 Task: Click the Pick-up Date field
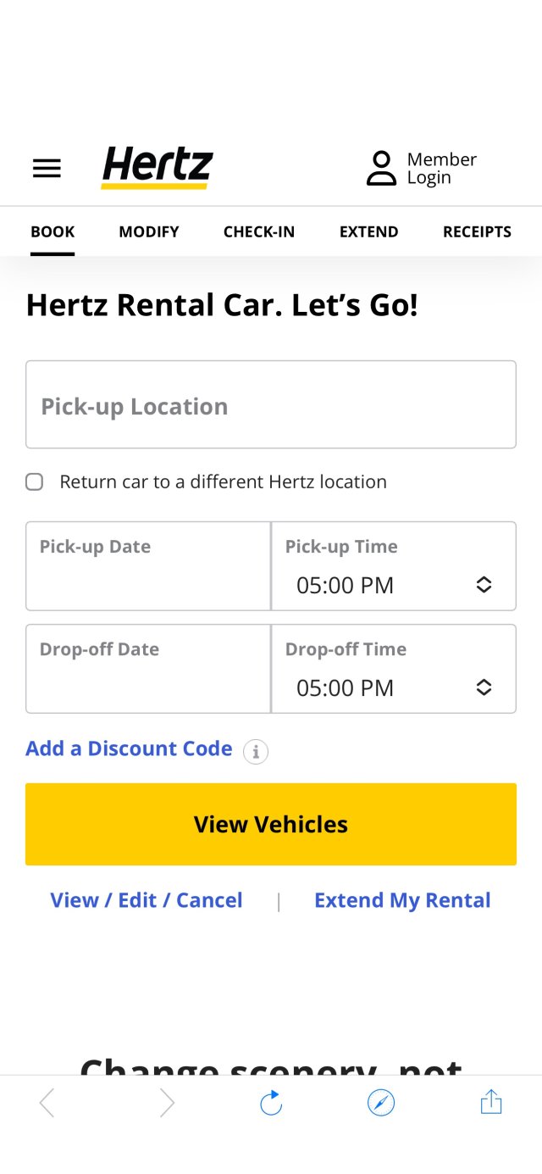[147, 565]
